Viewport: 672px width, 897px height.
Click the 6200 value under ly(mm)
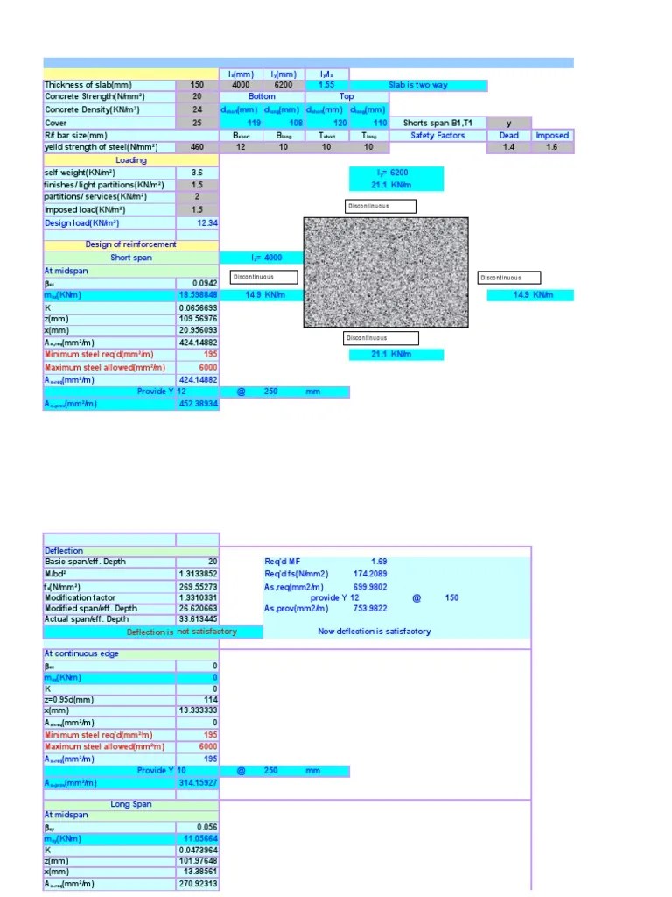[x=283, y=85]
